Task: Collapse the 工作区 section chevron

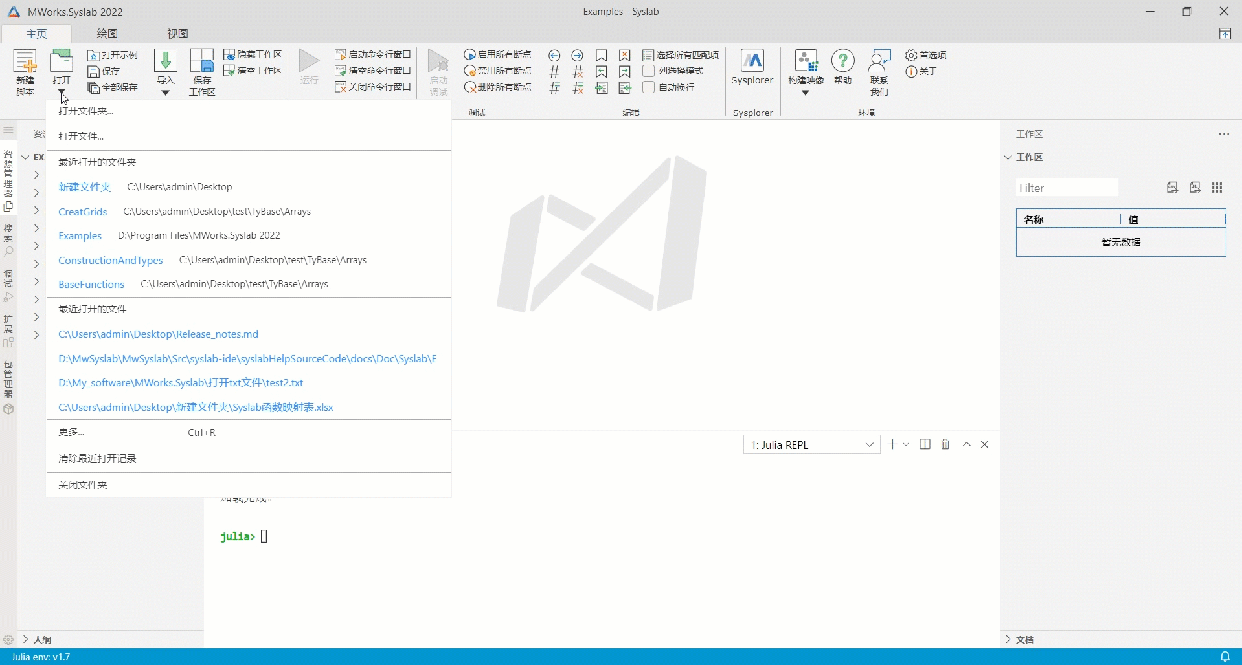Action: click(x=1008, y=157)
